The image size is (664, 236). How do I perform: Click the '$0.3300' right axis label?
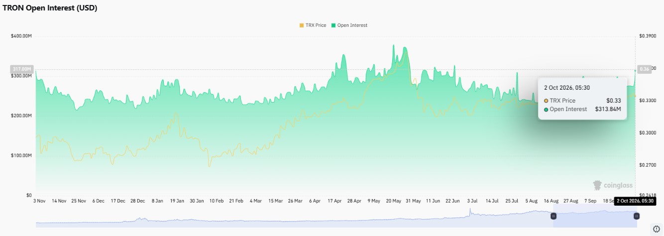click(647, 101)
